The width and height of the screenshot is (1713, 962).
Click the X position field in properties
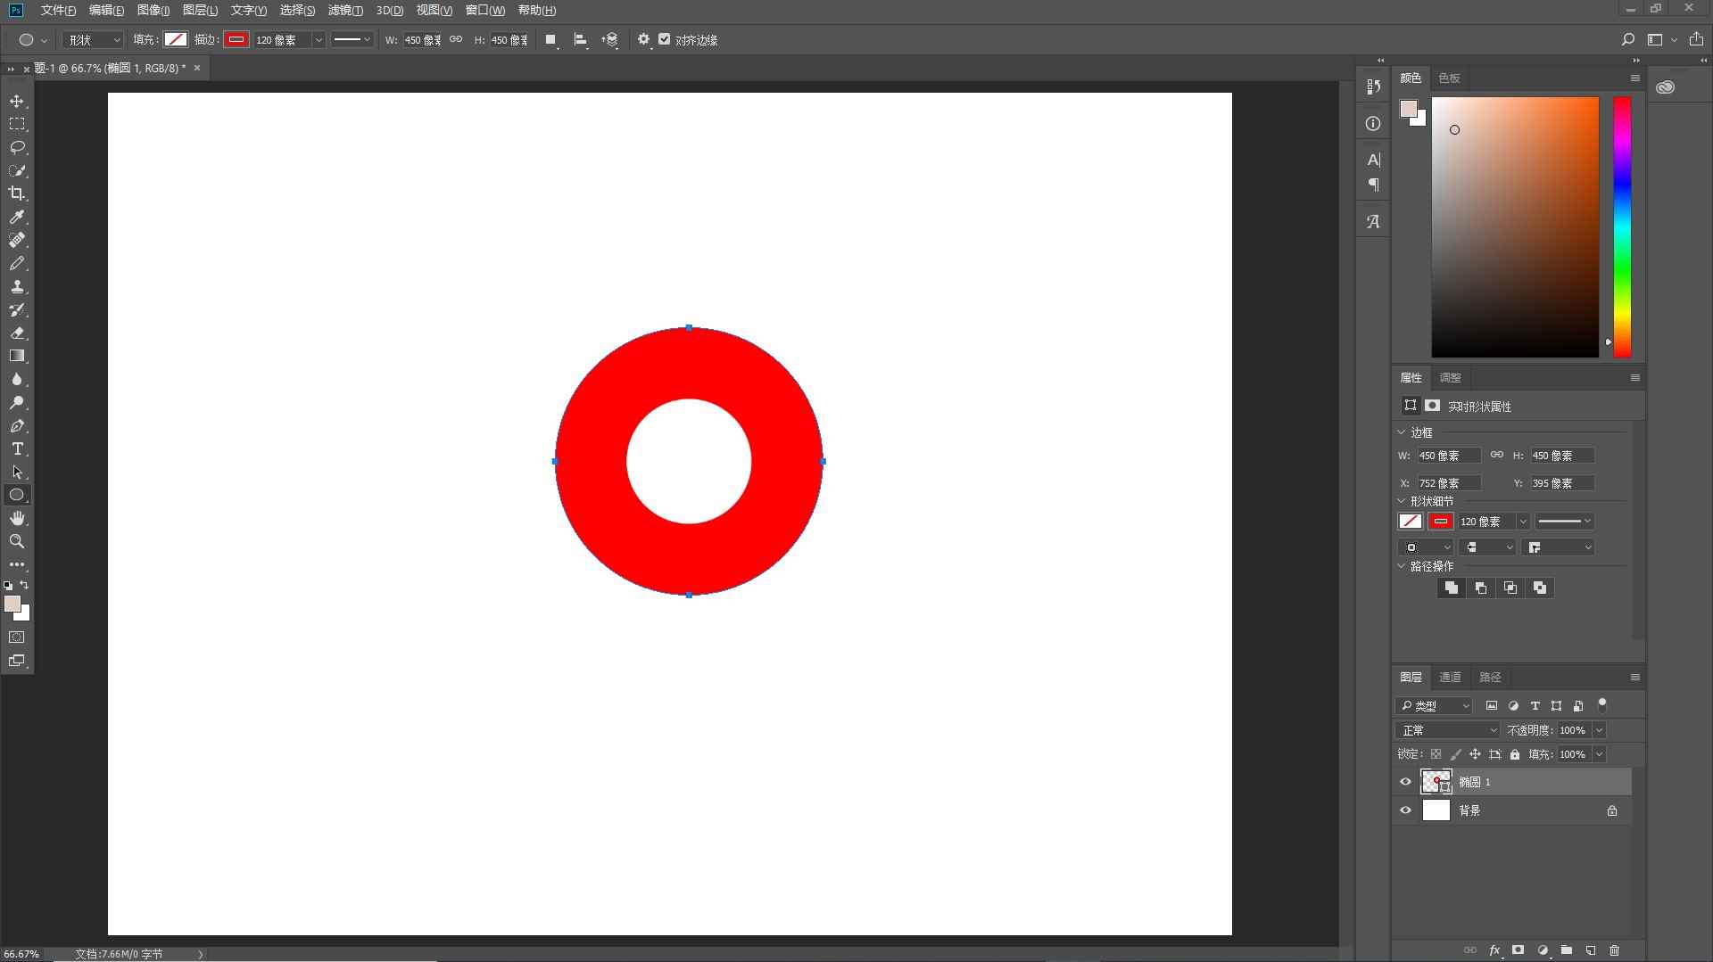point(1448,483)
